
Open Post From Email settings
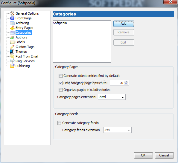point(27,56)
